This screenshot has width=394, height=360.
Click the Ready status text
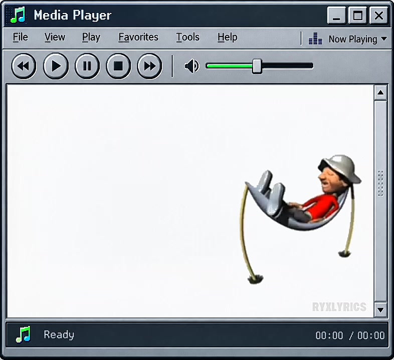point(59,335)
